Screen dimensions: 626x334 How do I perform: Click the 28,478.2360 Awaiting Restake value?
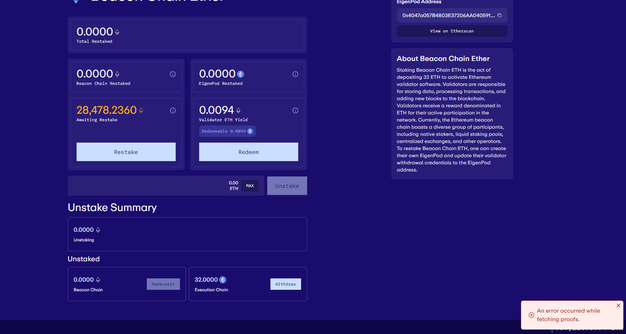coord(107,110)
